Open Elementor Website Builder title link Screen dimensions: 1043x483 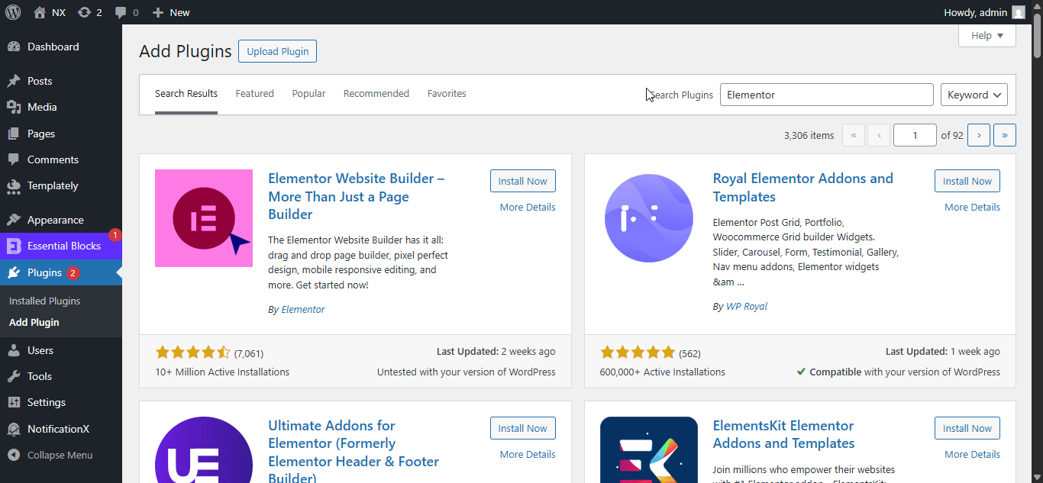357,197
